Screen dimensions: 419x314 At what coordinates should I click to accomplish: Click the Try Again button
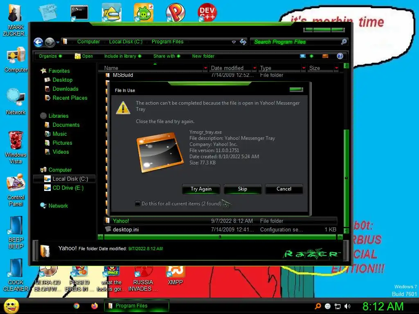(x=201, y=189)
